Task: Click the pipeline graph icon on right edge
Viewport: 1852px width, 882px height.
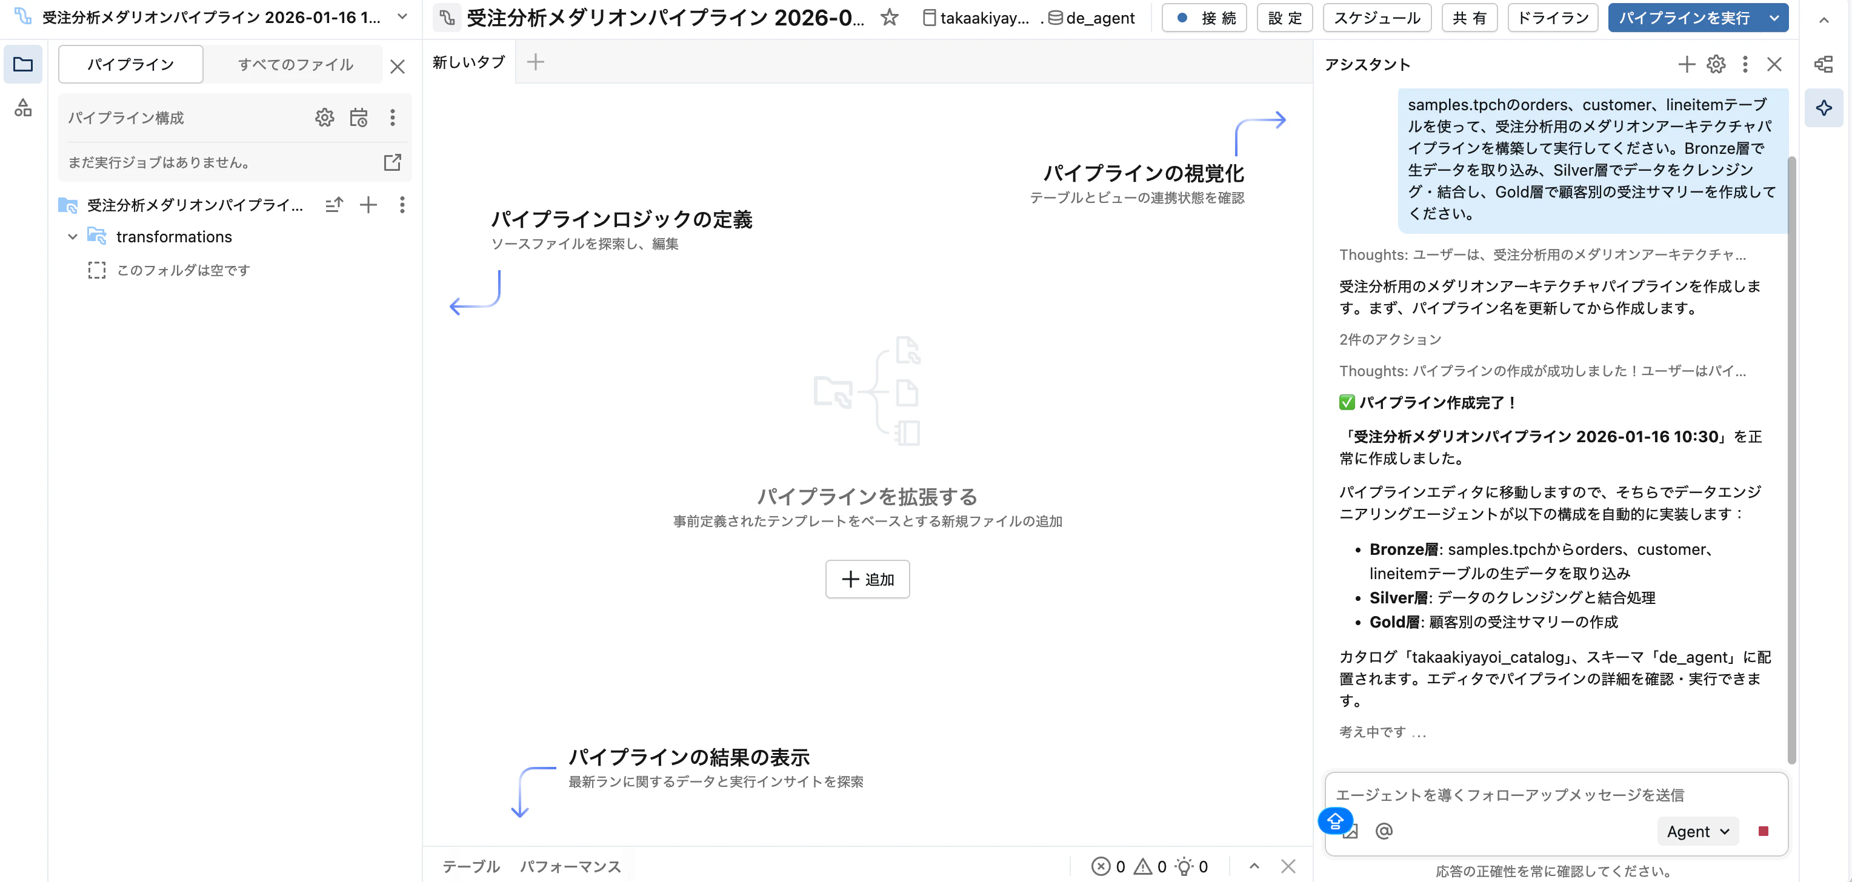Action: (x=1824, y=64)
